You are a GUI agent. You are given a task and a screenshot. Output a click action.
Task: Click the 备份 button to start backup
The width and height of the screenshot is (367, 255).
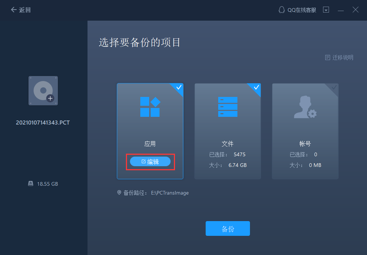[228, 228]
